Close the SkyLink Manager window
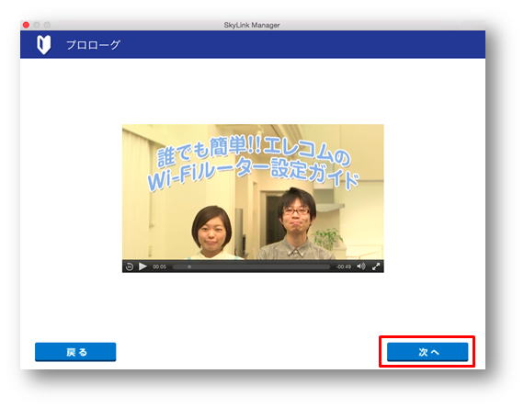The height and width of the screenshot is (408, 524). pos(26,25)
